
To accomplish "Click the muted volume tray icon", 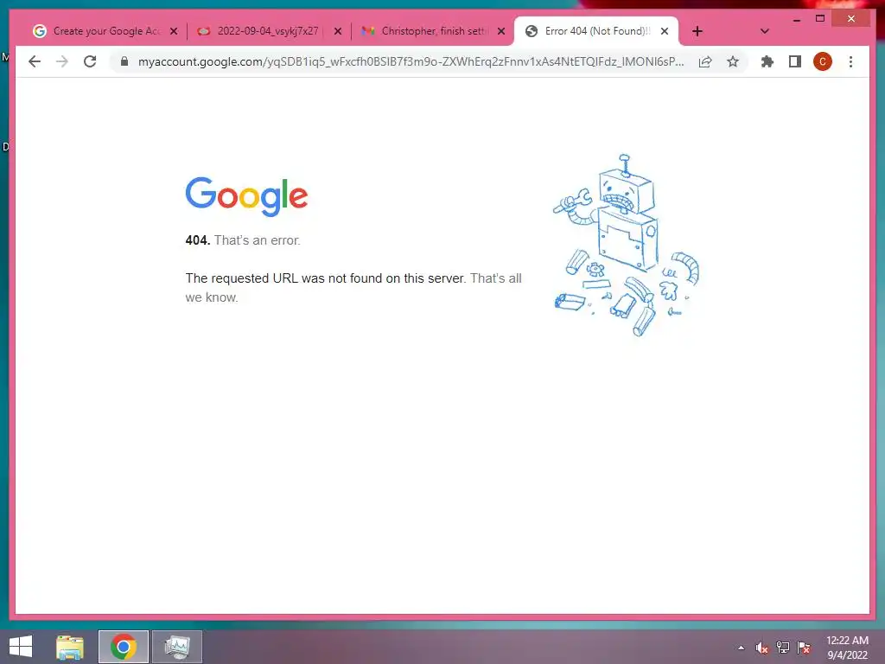I will 761,648.
